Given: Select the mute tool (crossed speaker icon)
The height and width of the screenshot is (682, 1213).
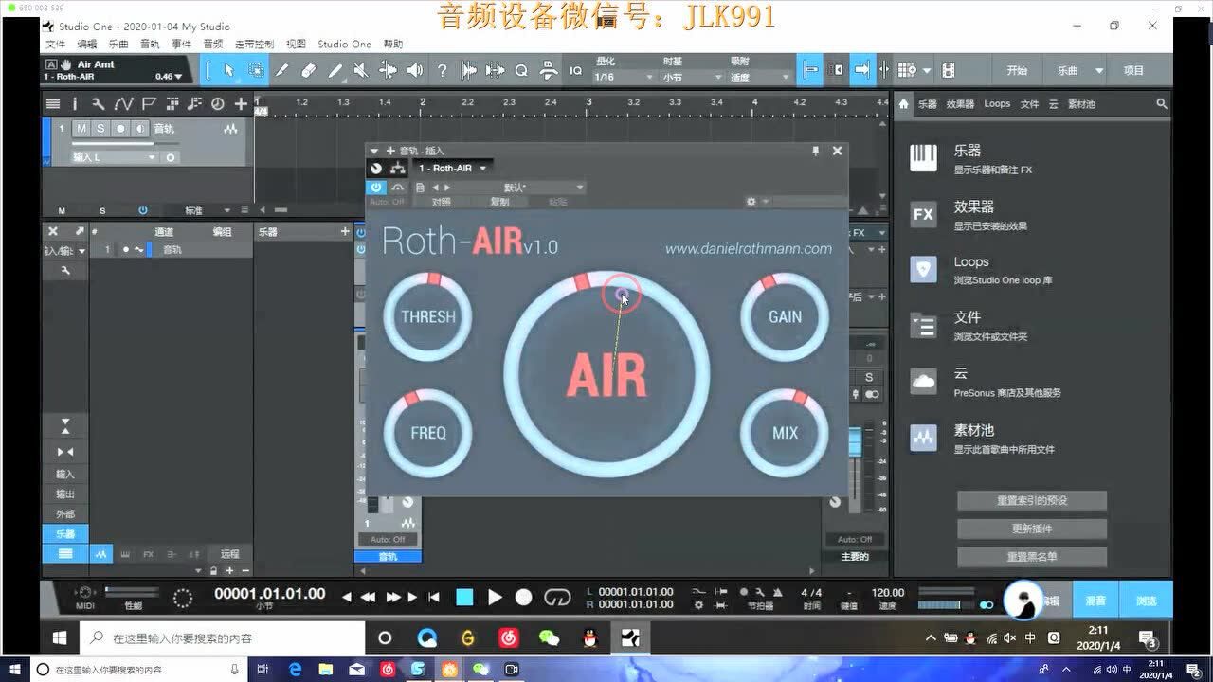Looking at the screenshot, I should coord(360,69).
